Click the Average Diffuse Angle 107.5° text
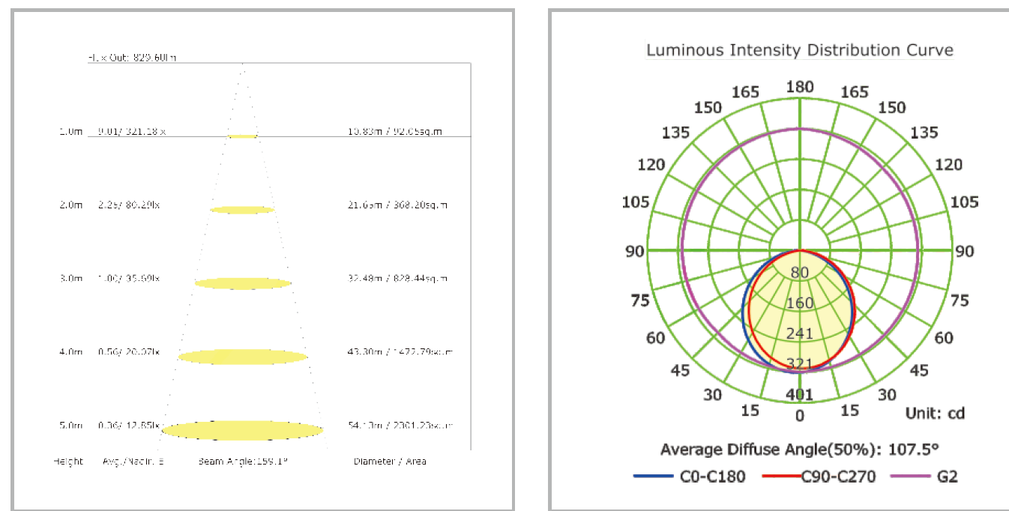Screen dimensions: 1009x511 [800, 450]
